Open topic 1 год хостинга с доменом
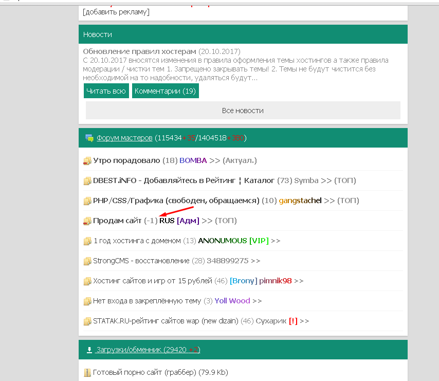439x381 pixels. tap(137, 241)
